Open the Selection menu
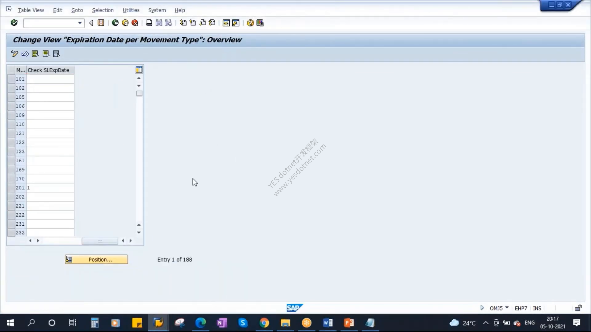This screenshot has height=332, width=591. tap(103, 10)
